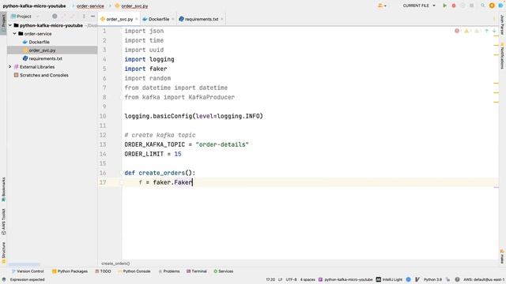
Task: Click the blue circle status bar icon
Action: [408, 279]
